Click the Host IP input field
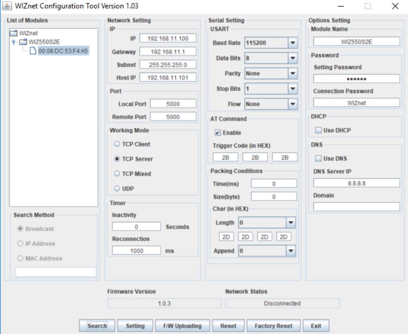The height and width of the screenshot is (334, 408). pos(168,78)
